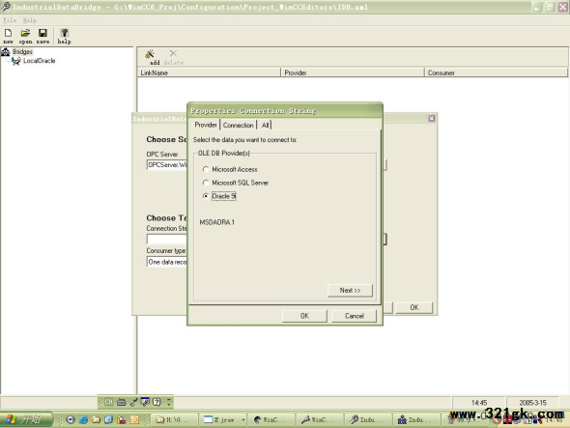
Task: Click the keyboard icon in language bar
Action: [x=122, y=402]
